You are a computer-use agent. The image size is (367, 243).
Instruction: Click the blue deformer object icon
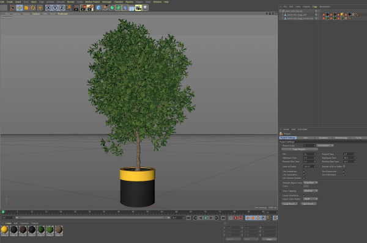(125, 8)
